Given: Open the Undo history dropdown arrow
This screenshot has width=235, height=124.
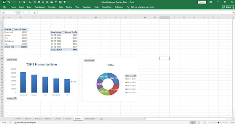Looking at the screenshot, I should 11,2.
